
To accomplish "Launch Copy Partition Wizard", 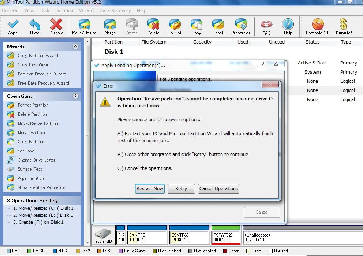I will 38,56.
